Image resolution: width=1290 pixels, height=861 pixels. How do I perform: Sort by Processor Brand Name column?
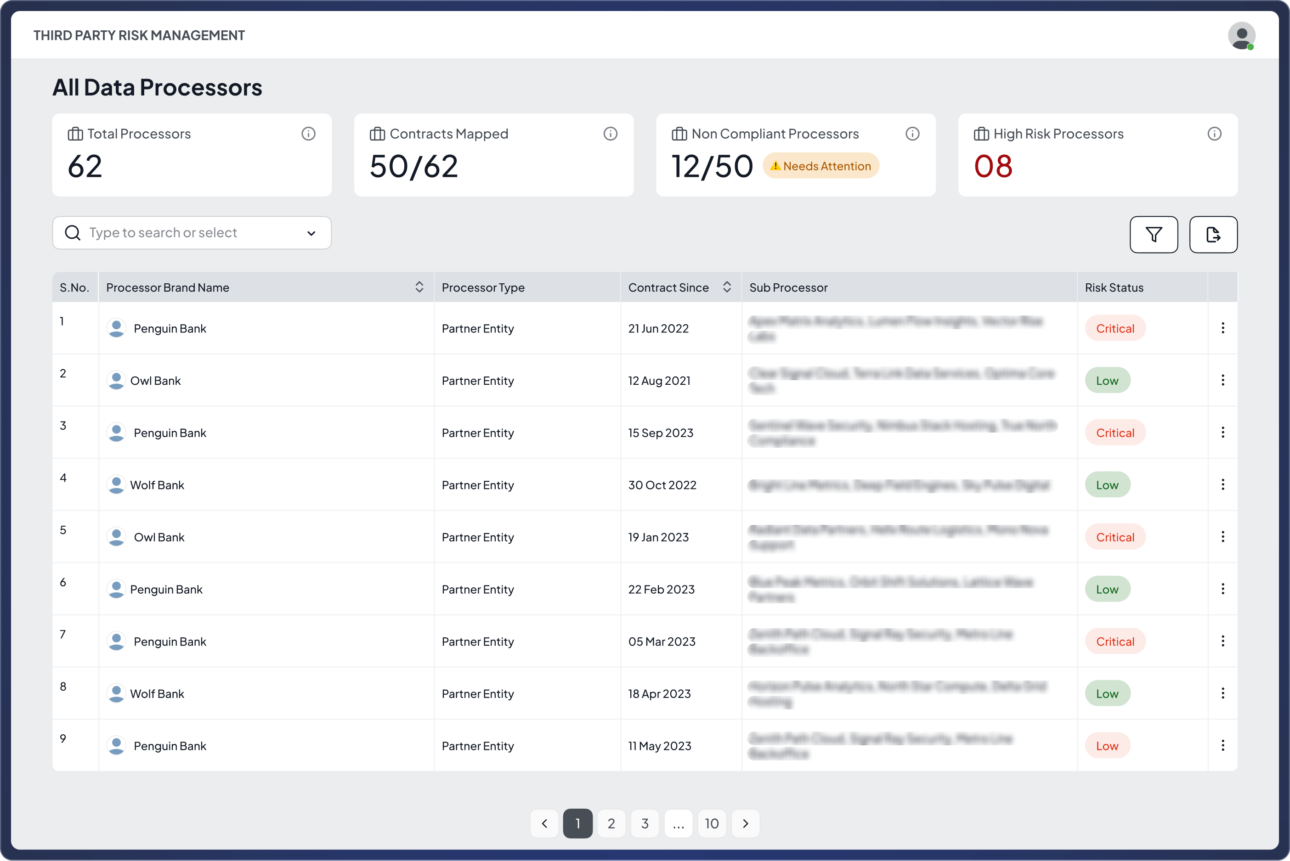419,287
